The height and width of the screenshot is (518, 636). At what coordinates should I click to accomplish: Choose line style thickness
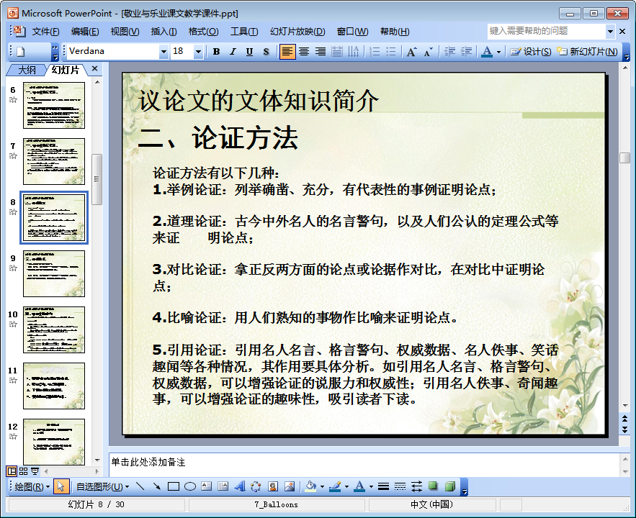[x=383, y=486]
